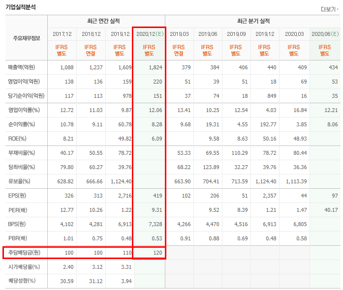Image resolution: width=343 pixels, height=290 pixels.
Task: Select the 최근 분기 실적 header
Action: point(253,21)
